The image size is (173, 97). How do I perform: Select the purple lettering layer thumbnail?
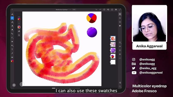tap(113, 44)
